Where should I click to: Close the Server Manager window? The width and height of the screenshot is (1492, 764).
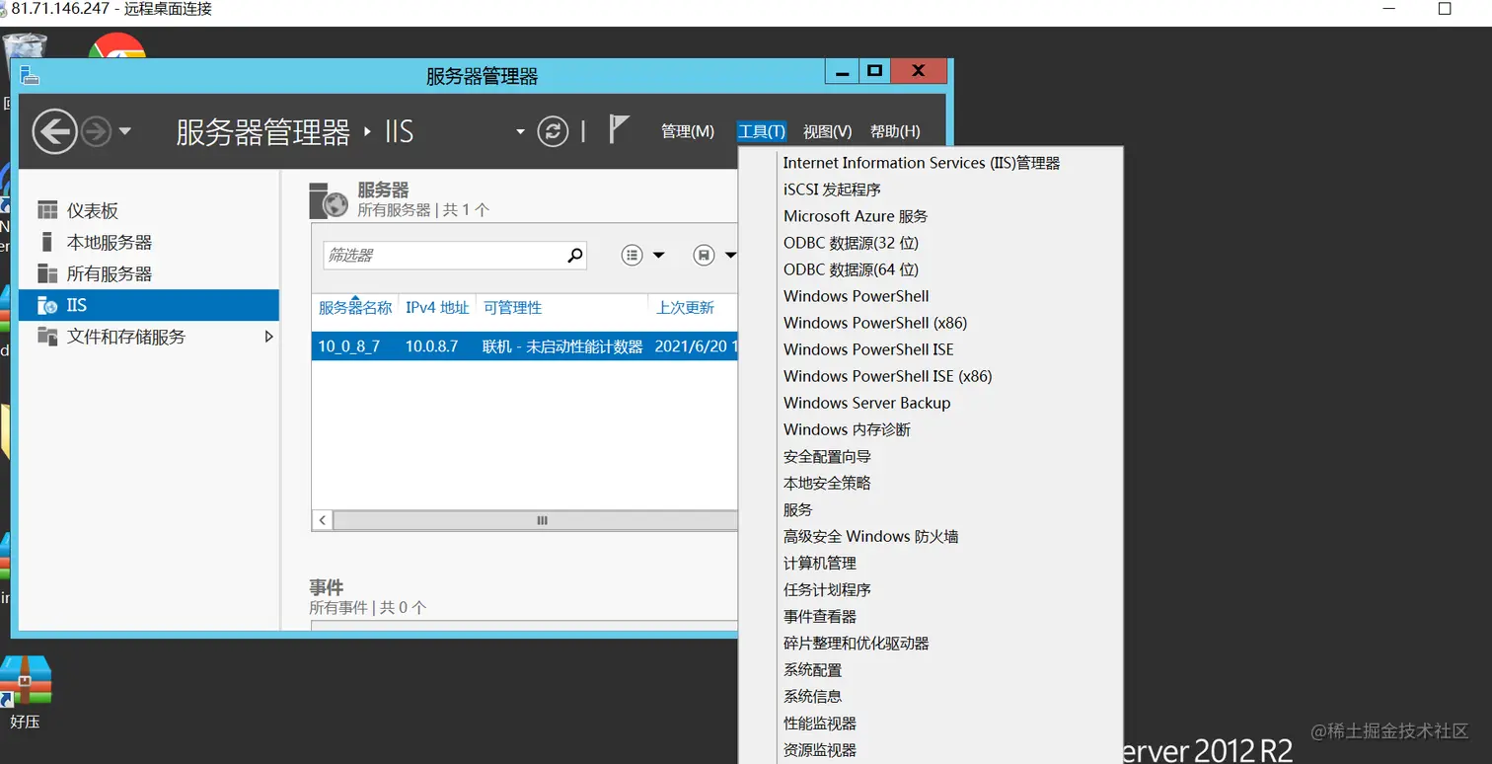[x=918, y=71]
